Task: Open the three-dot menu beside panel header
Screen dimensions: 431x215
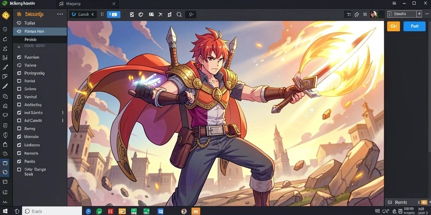Action: click(60, 14)
